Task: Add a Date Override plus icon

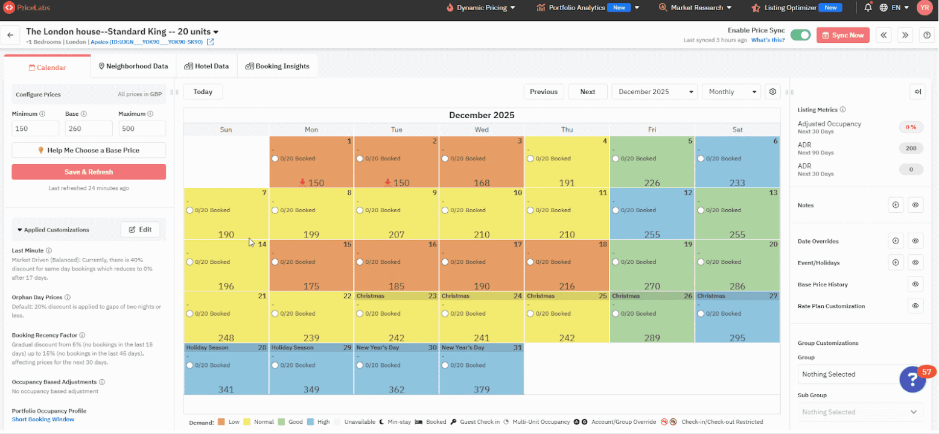Action: tap(896, 241)
